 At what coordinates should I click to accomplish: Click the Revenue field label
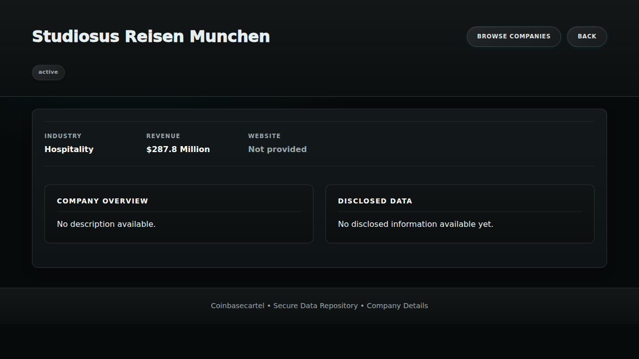[x=163, y=136]
